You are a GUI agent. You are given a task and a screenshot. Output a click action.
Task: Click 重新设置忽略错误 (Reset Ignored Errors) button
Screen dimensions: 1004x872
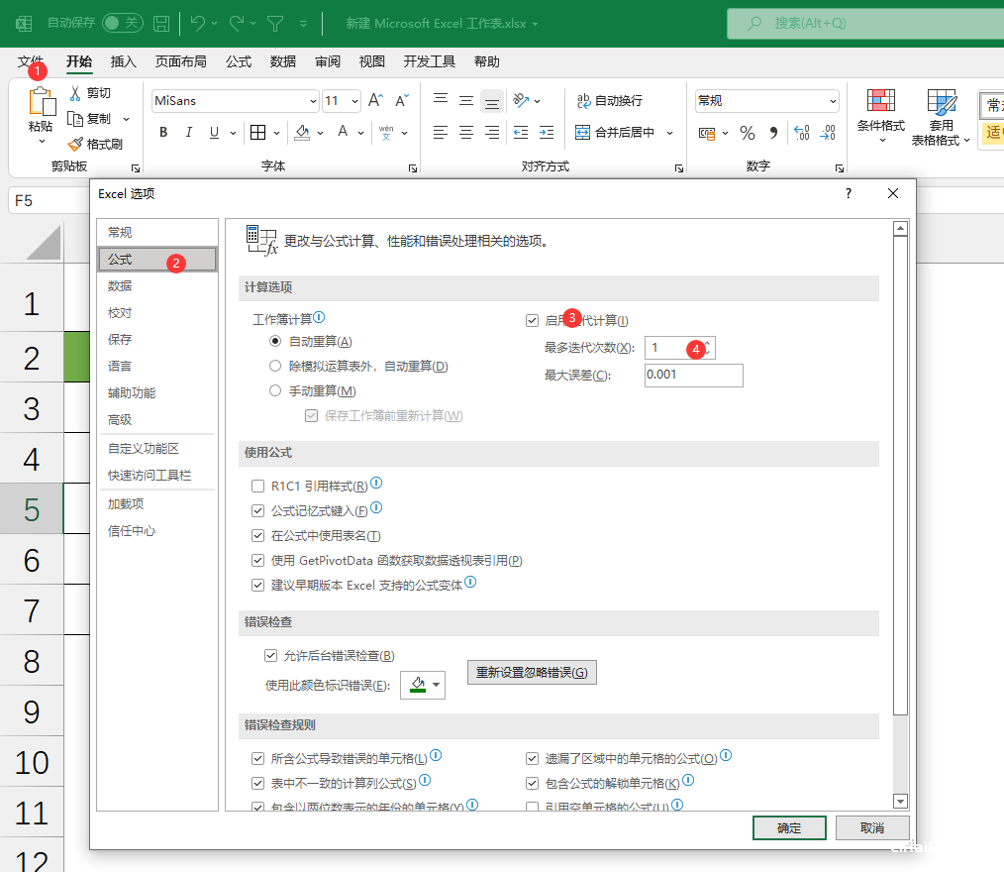[x=532, y=672]
